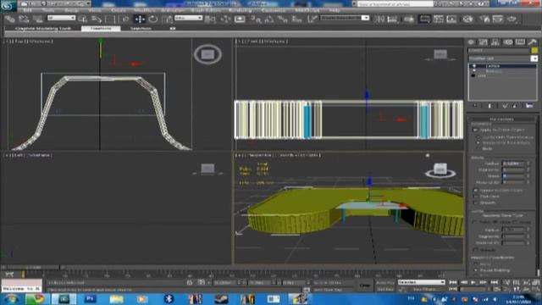Click the Align tool icon
The height and width of the screenshot is (305, 542).
(392, 19)
